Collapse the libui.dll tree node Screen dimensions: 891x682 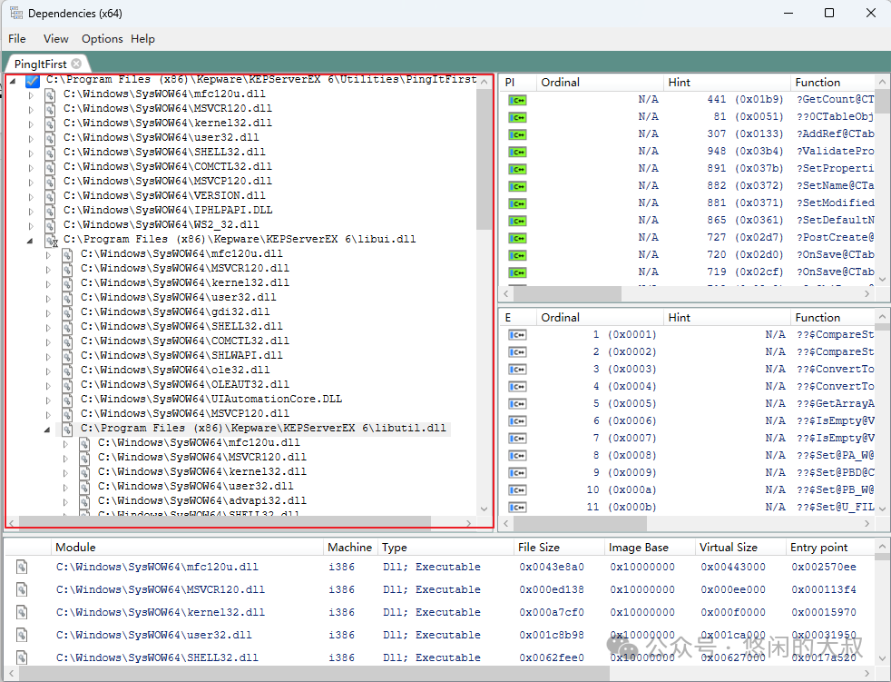point(31,240)
